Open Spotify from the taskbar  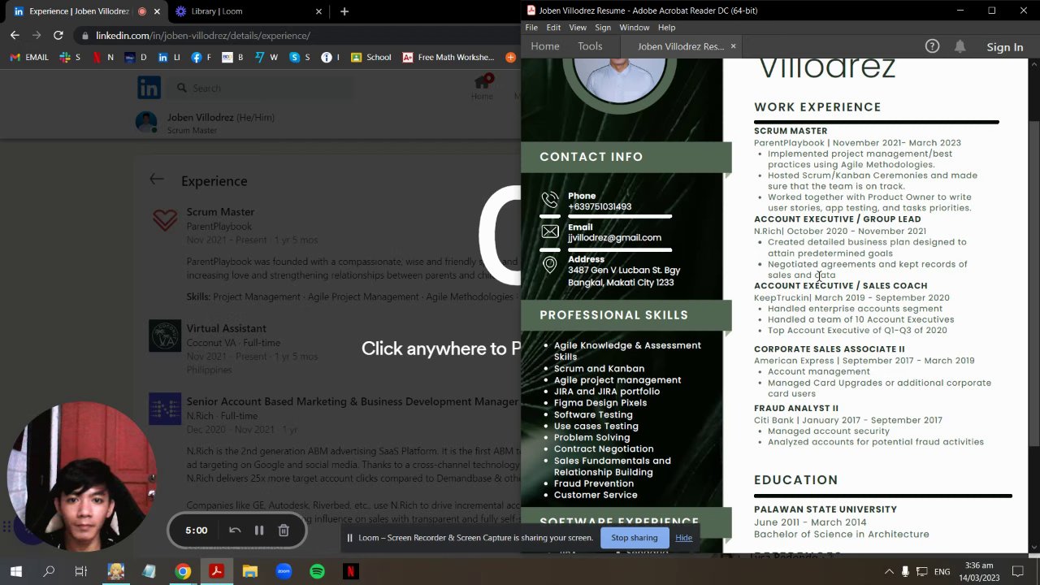click(x=317, y=571)
